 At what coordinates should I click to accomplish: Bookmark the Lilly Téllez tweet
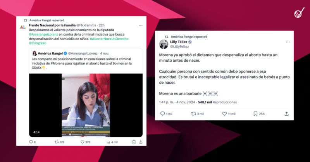pos(255,114)
